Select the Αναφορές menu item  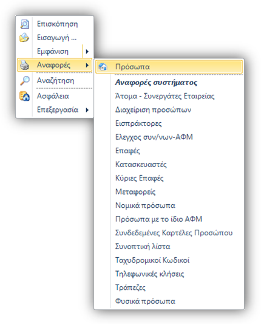[55, 65]
